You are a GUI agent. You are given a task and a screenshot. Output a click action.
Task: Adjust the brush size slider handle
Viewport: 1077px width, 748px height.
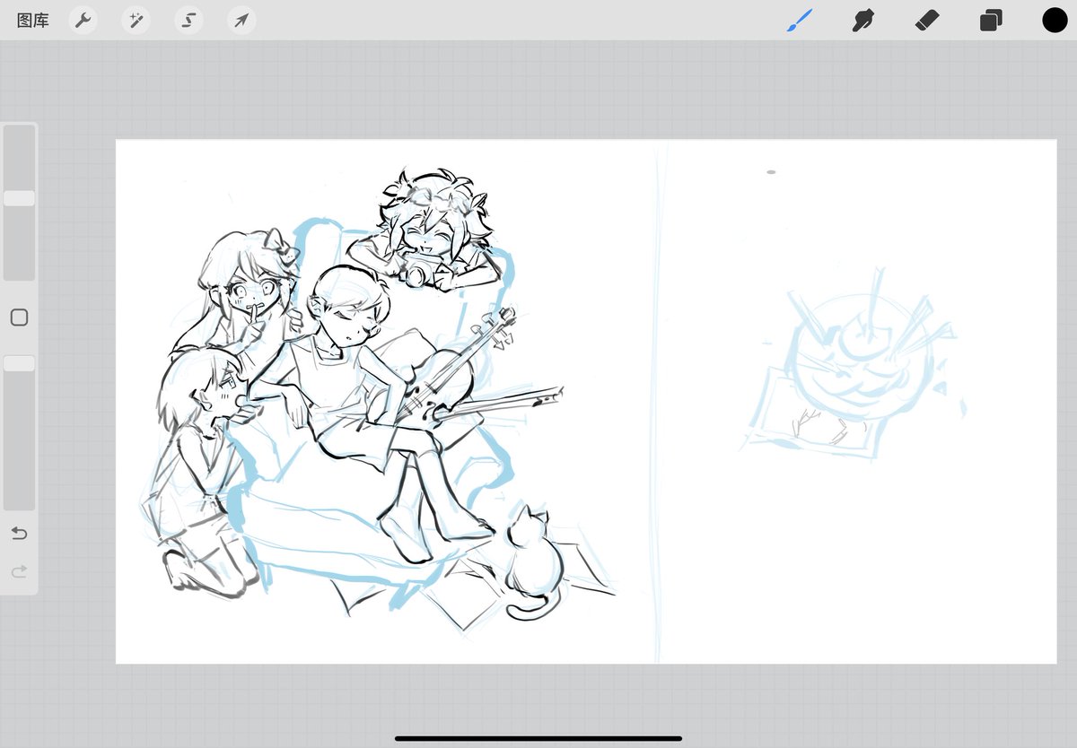tap(19, 198)
